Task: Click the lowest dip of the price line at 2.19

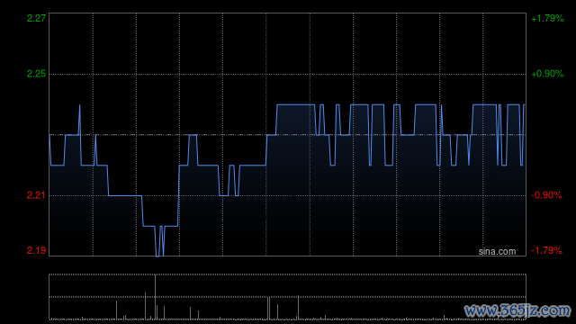Action: coord(157,256)
